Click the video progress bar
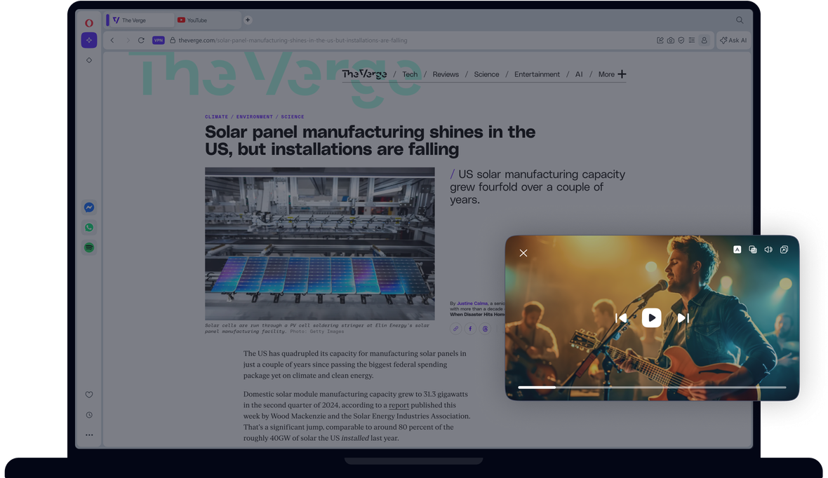 tap(651, 387)
